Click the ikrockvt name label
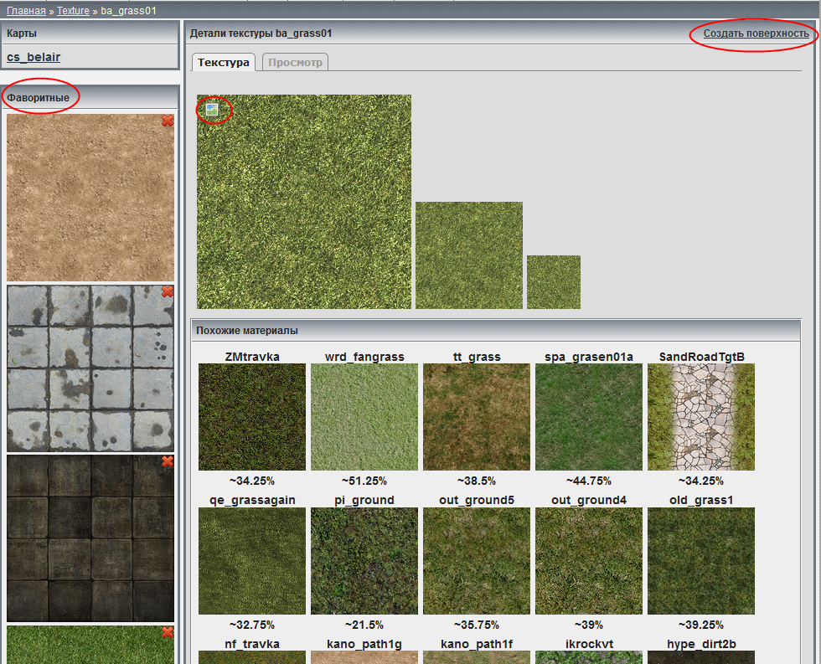Viewport: 821px width, 664px height. 589,644
